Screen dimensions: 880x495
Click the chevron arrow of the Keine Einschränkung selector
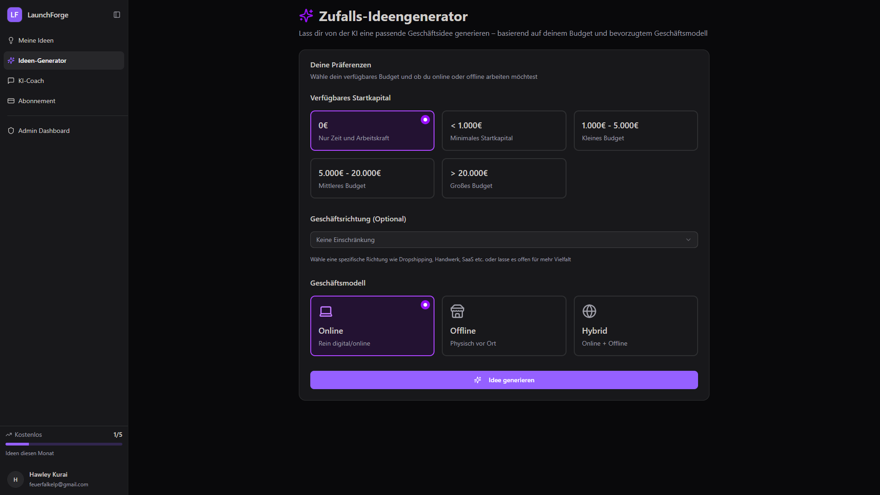[x=688, y=240]
